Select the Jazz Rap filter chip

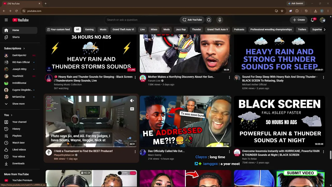(181, 30)
